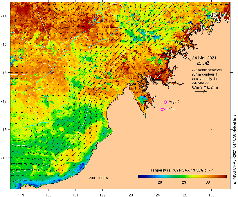The height and width of the screenshot is (197, 238).
Task: Click the '0.5m/s (1kt 24h)' scale text
Action: [x=205, y=87]
